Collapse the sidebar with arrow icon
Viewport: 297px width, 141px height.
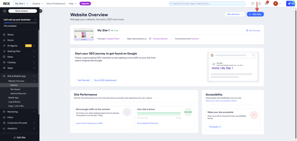tap(40, 11)
